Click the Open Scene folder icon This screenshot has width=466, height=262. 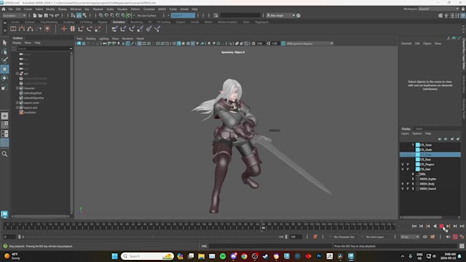pos(40,16)
